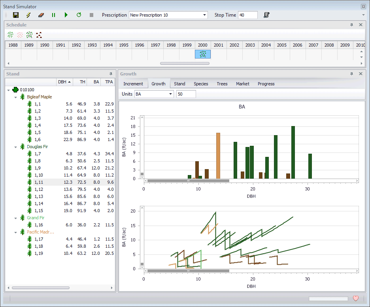Click the red dotted pattern icon in Schedule

tap(20, 35)
